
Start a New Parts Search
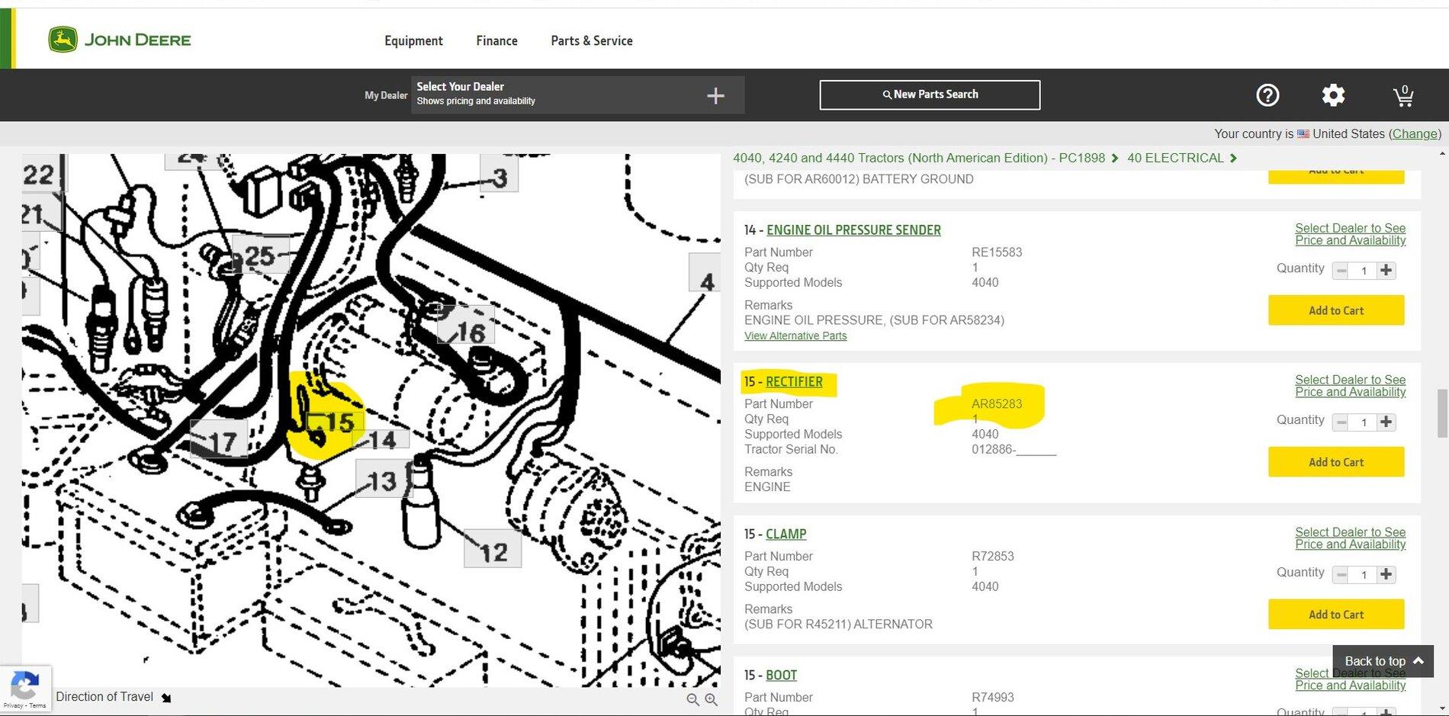(930, 95)
